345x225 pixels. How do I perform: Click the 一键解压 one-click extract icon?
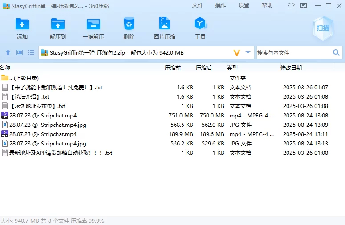point(93,24)
